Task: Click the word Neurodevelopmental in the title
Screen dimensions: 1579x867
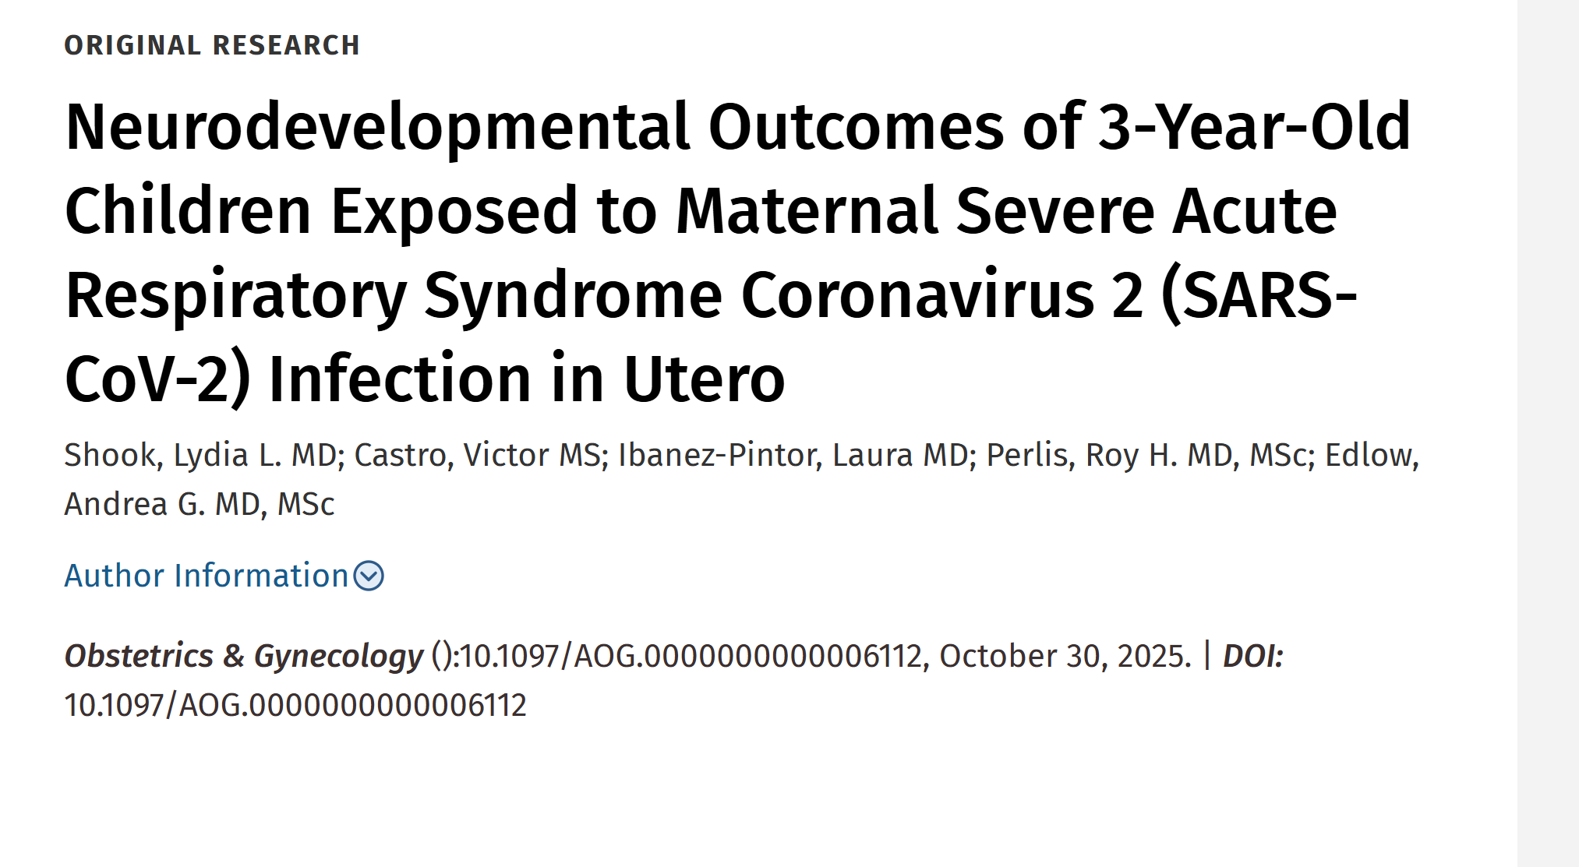Action: pyautogui.click(x=377, y=126)
